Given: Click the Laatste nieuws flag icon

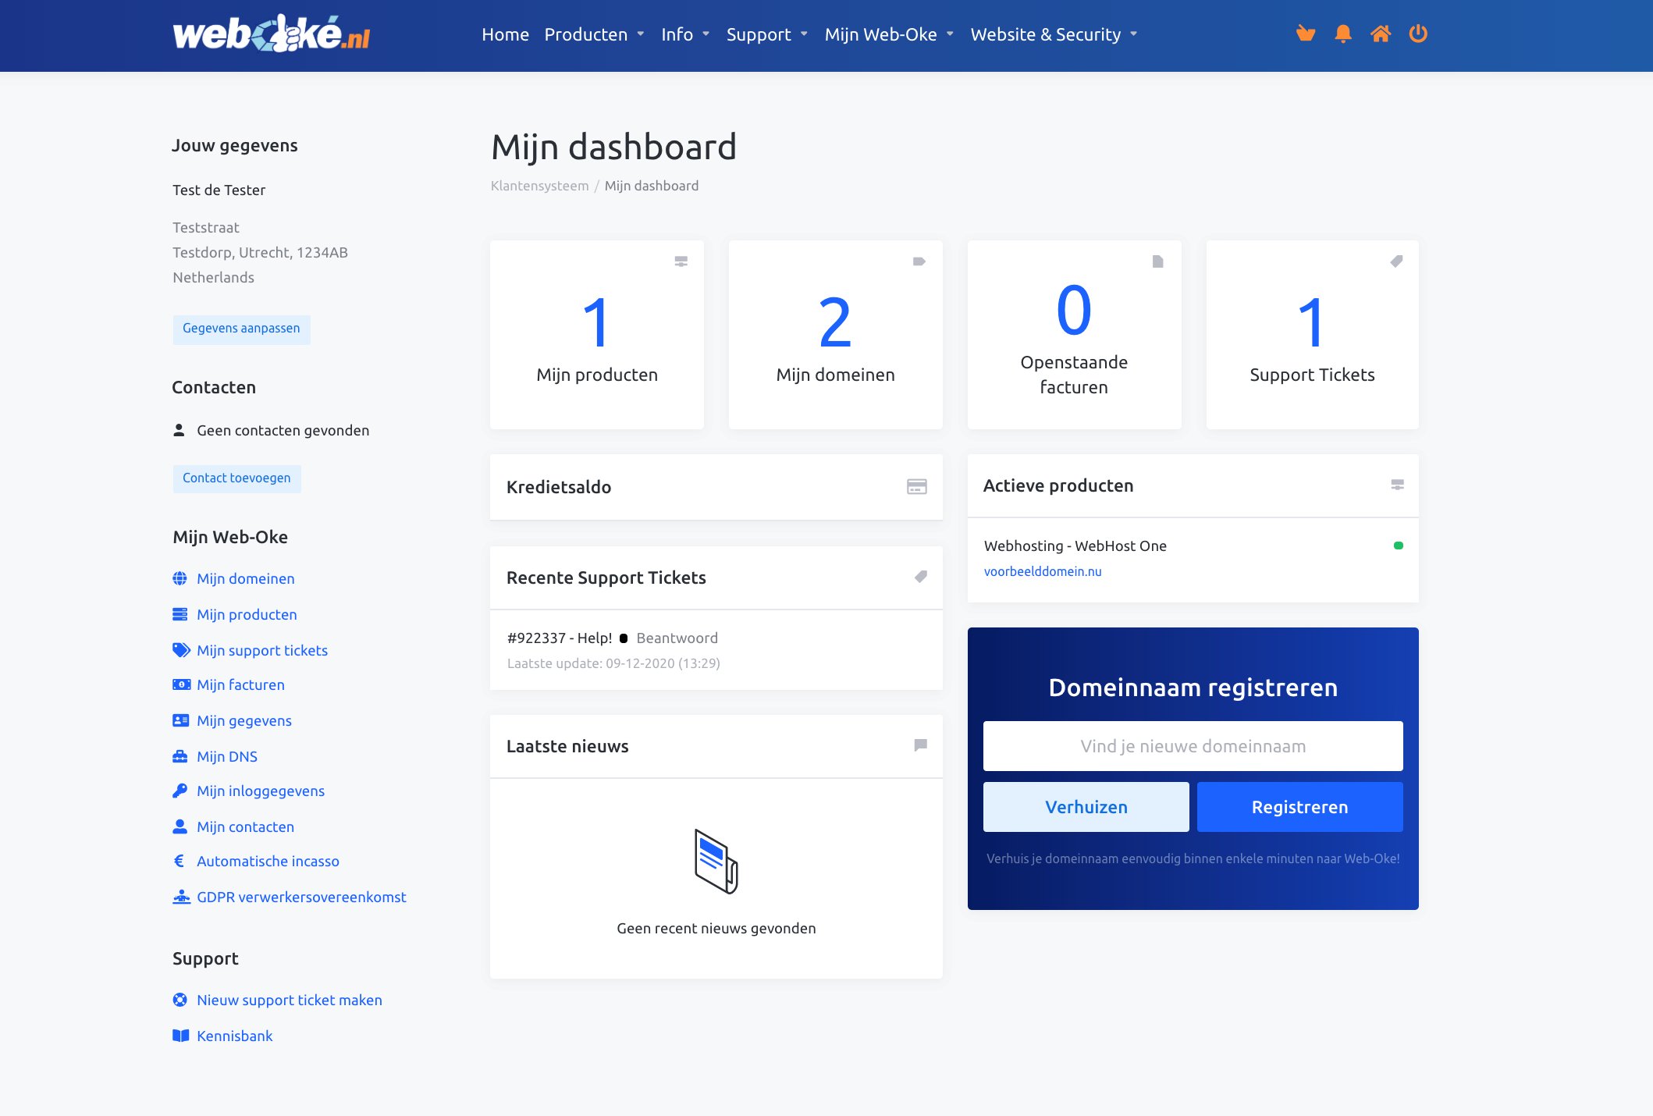Looking at the screenshot, I should coord(921,745).
